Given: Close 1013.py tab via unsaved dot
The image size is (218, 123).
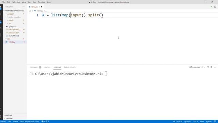Looking at the screenshot, I should 42,7.
